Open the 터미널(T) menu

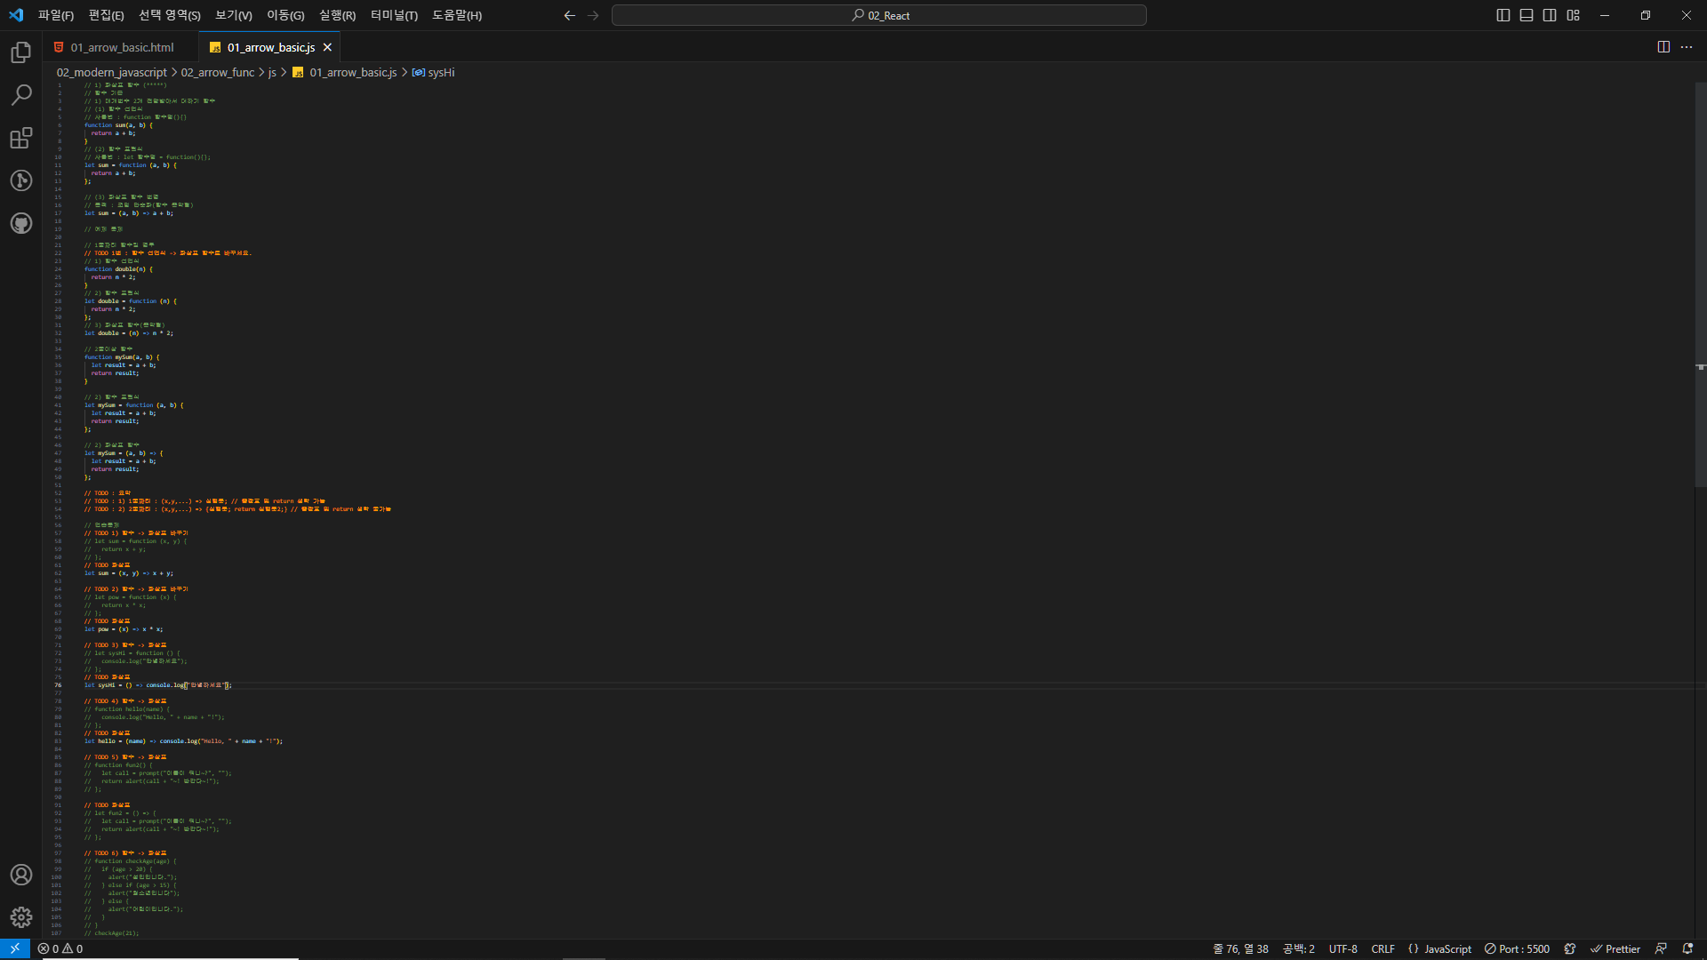tap(394, 15)
